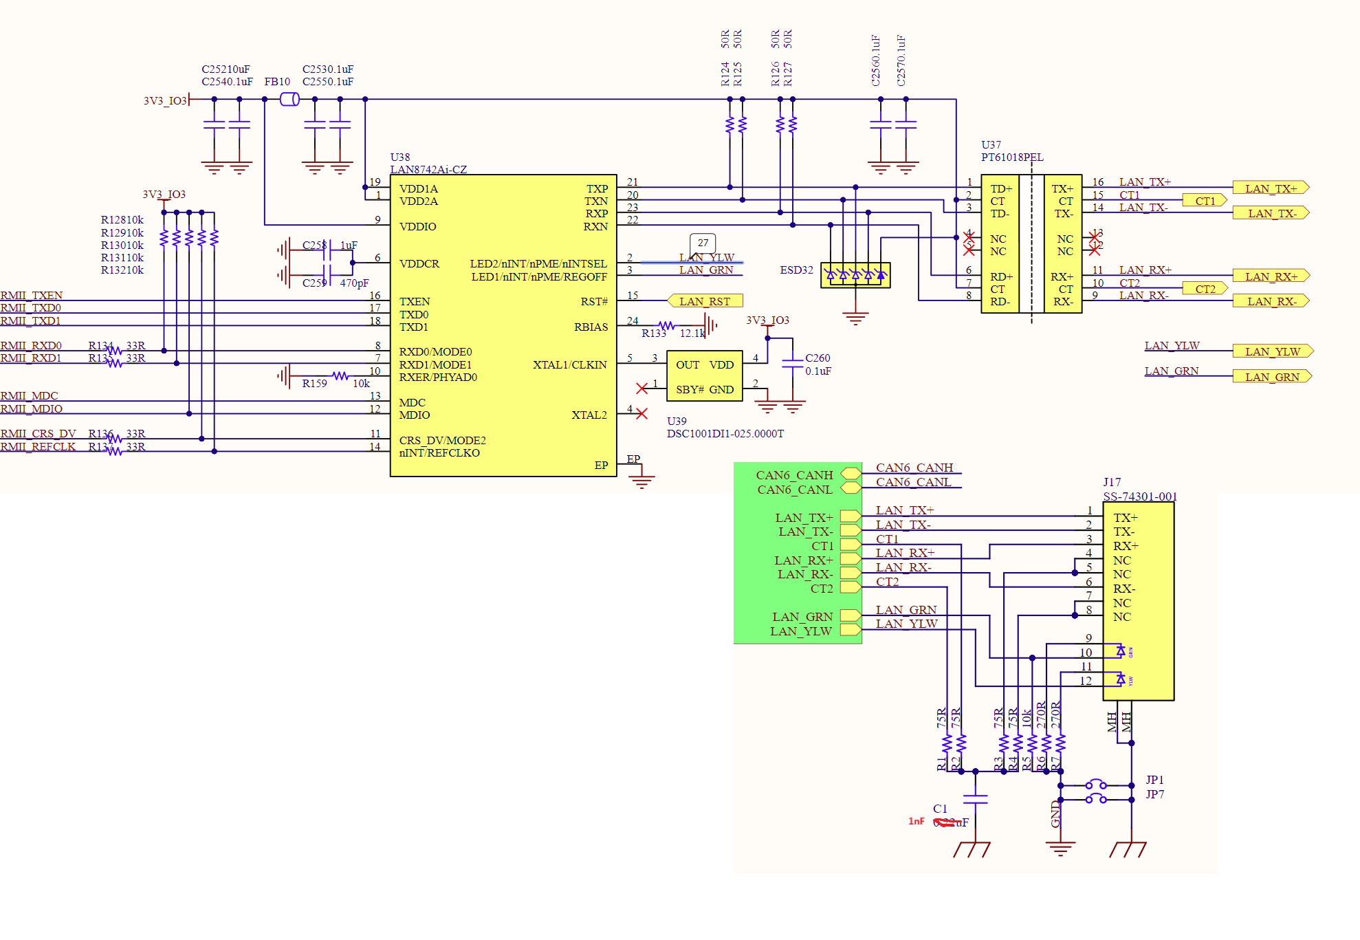Select the RMII_REFCLK net label
Screen dimensions: 1360x940
[x=38, y=446]
